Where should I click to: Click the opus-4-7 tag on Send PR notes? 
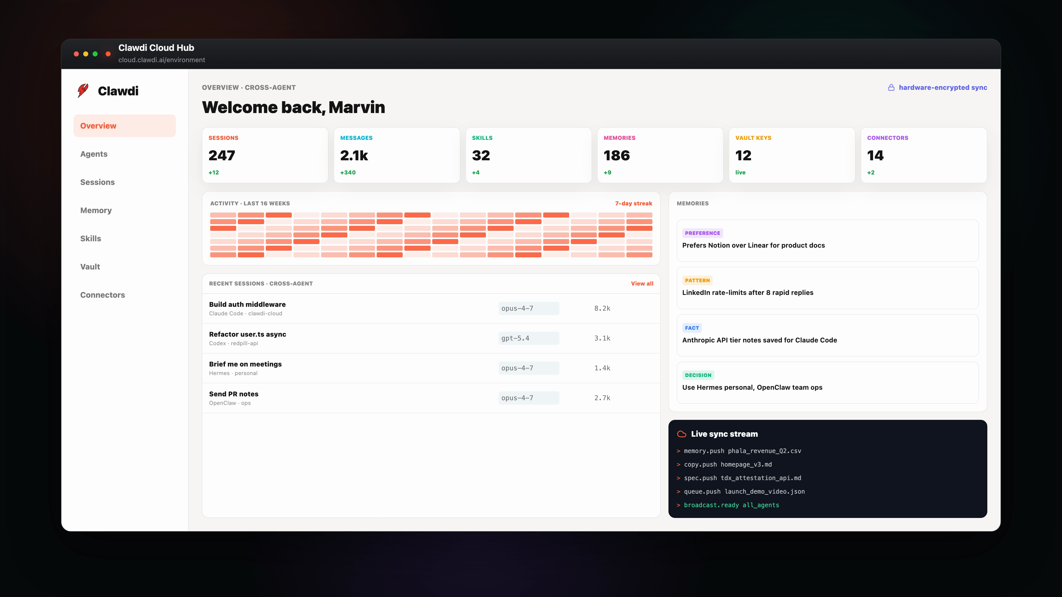tap(529, 398)
